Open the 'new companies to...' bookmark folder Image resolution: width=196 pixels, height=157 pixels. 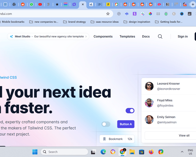click(44, 22)
